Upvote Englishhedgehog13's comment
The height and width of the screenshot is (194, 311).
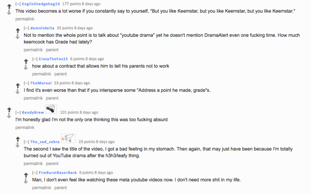9,6
